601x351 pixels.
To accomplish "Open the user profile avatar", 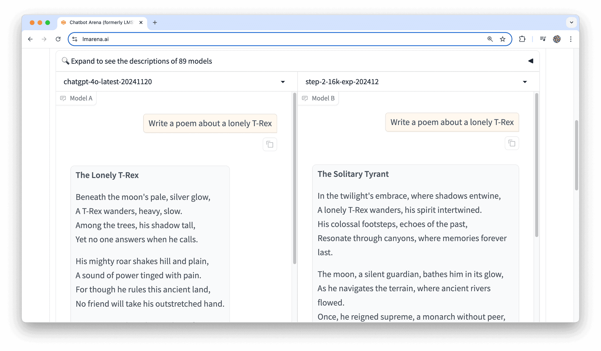I will pyautogui.click(x=557, y=39).
